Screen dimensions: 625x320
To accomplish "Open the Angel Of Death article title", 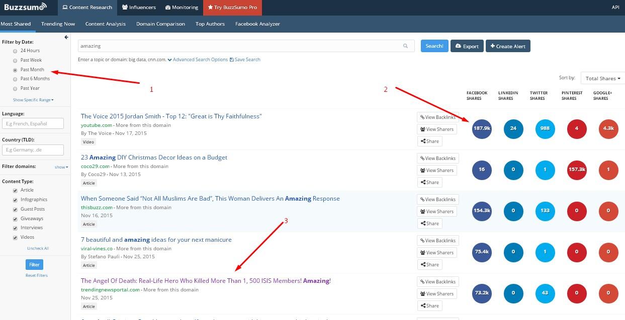I will click(x=206, y=281).
